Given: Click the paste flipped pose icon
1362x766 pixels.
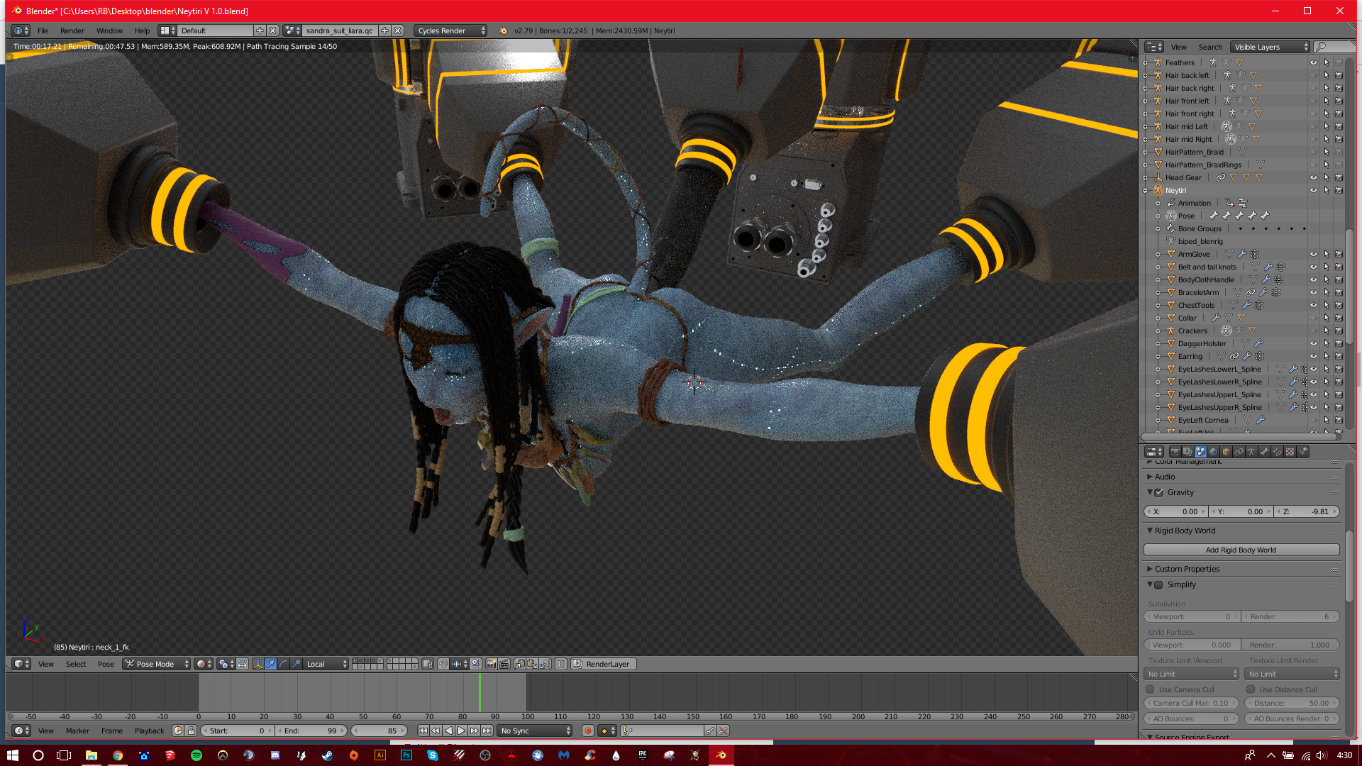Looking at the screenshot, I should coord(545,664).
